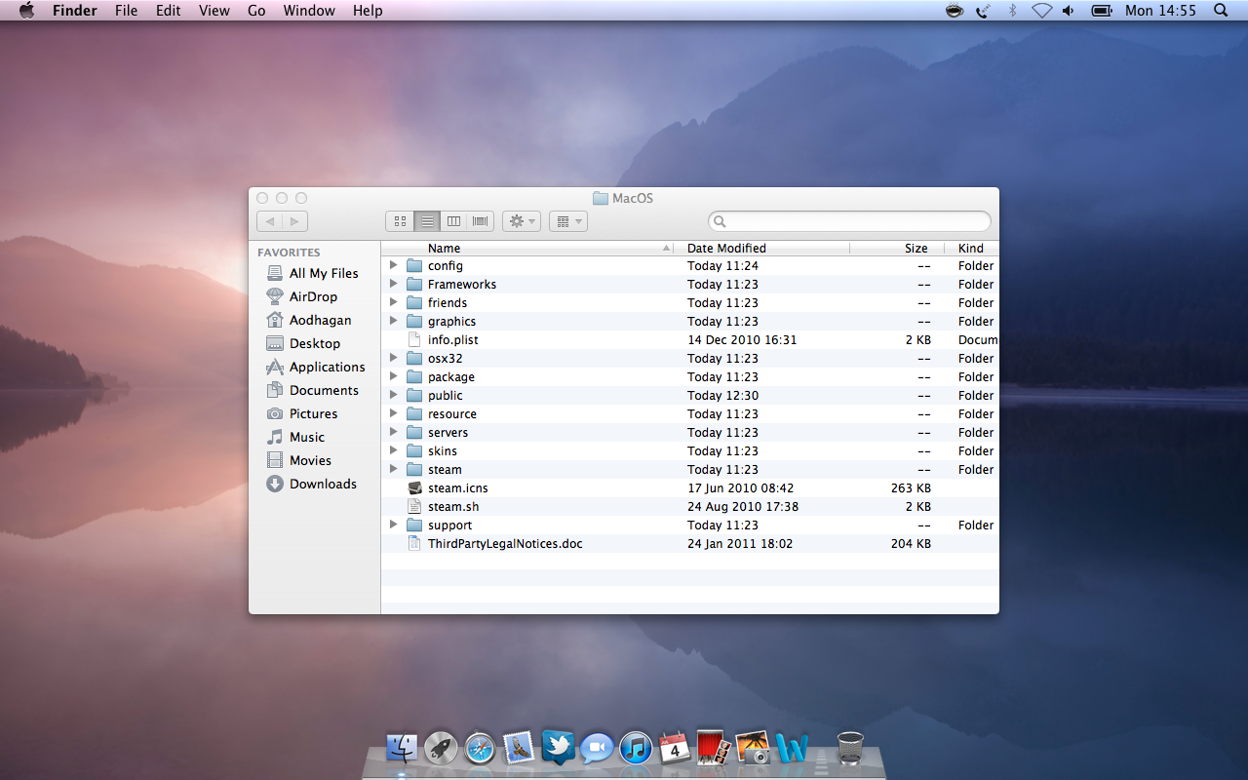Expand the servers folder triangle
1248x780 pixels.
pos(393,432)
